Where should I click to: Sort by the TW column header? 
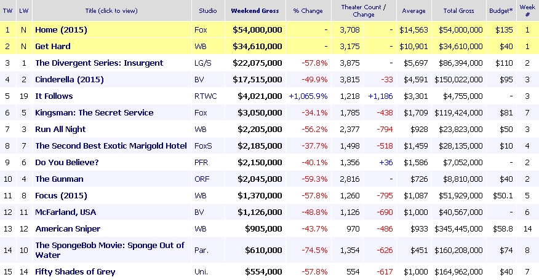point(7,10)
